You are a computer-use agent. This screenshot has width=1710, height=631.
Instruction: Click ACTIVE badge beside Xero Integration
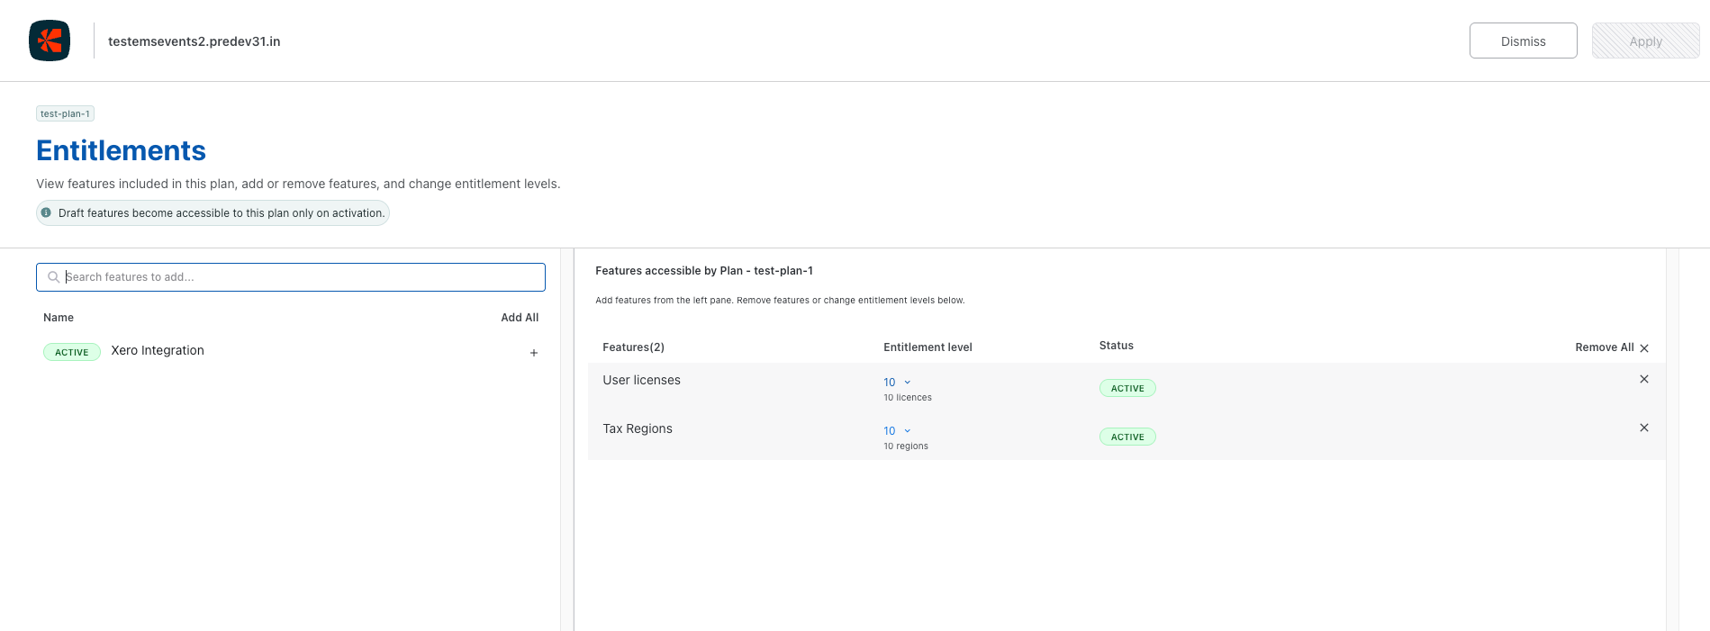click(x=72, y=352)
